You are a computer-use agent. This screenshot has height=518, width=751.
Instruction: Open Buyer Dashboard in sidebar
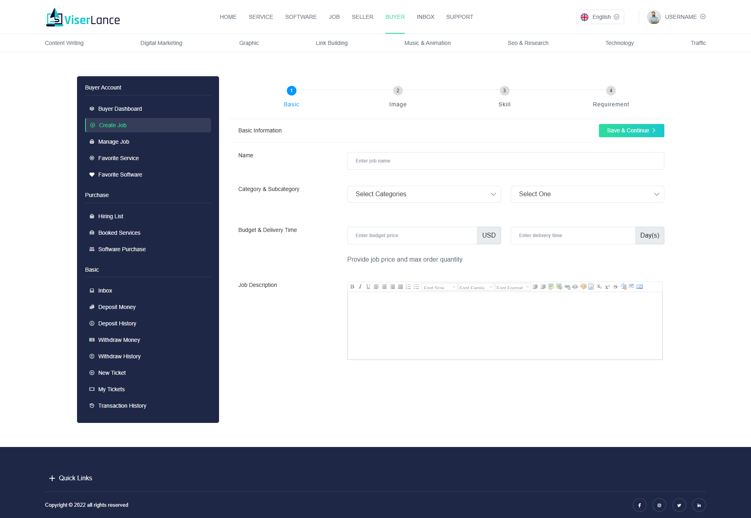point(148,109)
